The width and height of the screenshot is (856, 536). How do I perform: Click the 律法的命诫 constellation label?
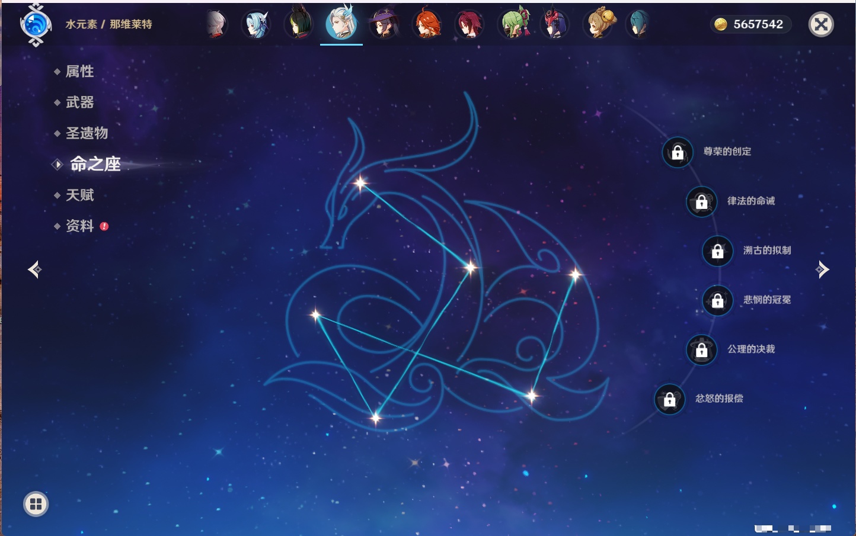751,201
